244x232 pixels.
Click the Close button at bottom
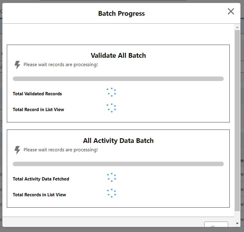pyautogui.click(x=216, y=227)
